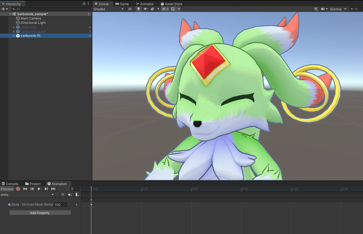Open the scene effects dropdown arrow
Image resolution: width=363 pixels, height=234 pixels.
[x=158, y=9]
